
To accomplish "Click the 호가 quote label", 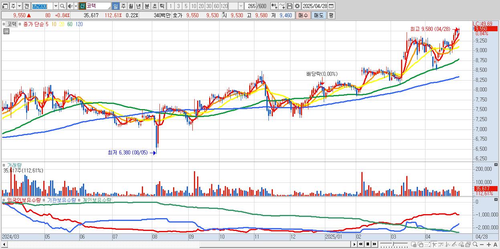I will (177, 15).
